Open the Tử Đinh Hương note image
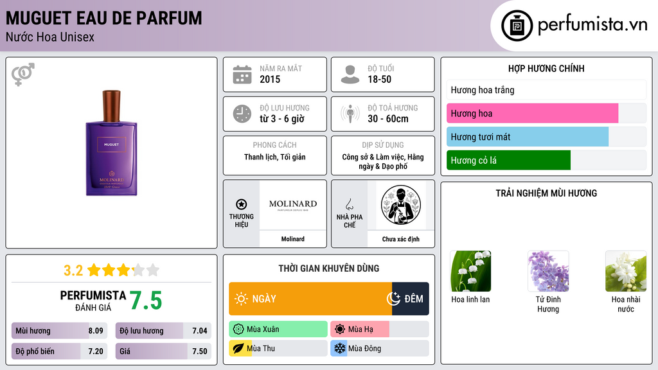Image resolution: width=658 pixels, height=370 pixels. click(x=548, y=271)
